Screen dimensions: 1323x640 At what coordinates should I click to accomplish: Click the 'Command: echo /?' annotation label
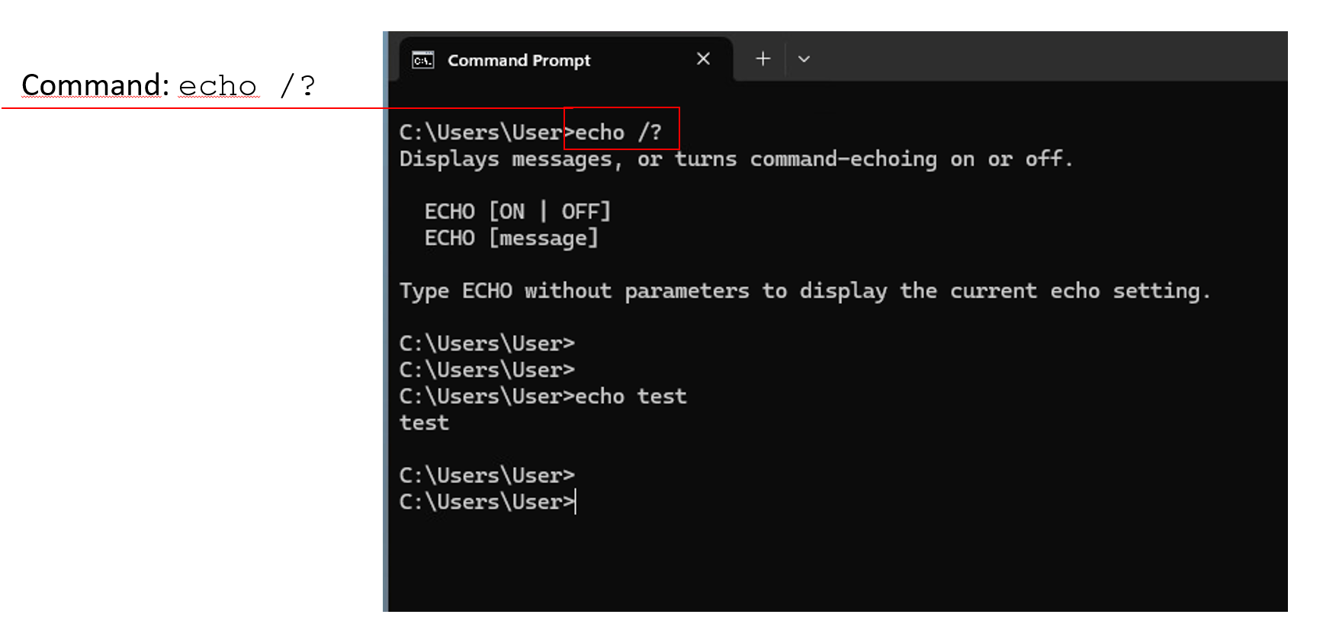[x=168, y=85]
